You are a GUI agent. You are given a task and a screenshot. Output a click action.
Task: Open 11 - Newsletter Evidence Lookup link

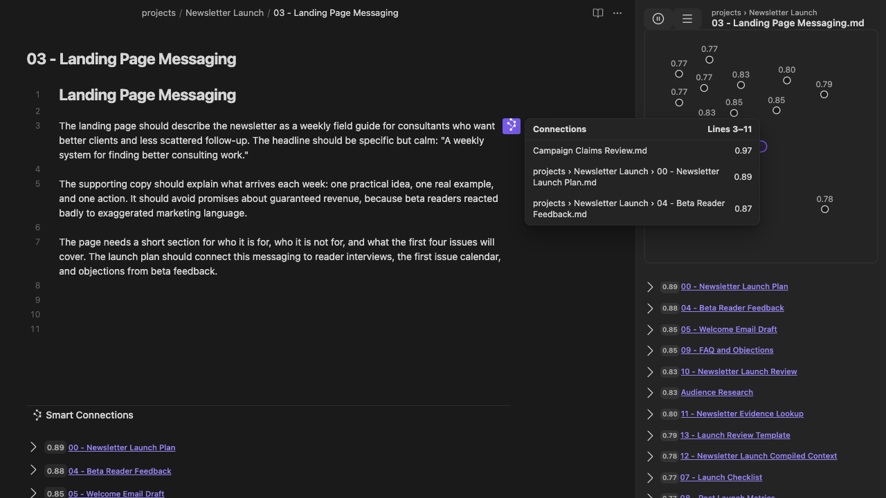(742, 414)
